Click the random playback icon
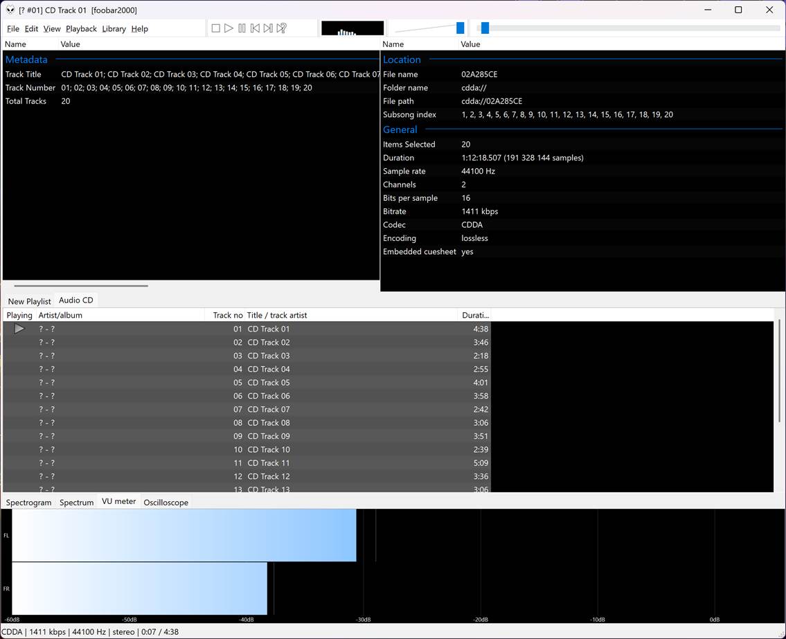 coord(282,28)
